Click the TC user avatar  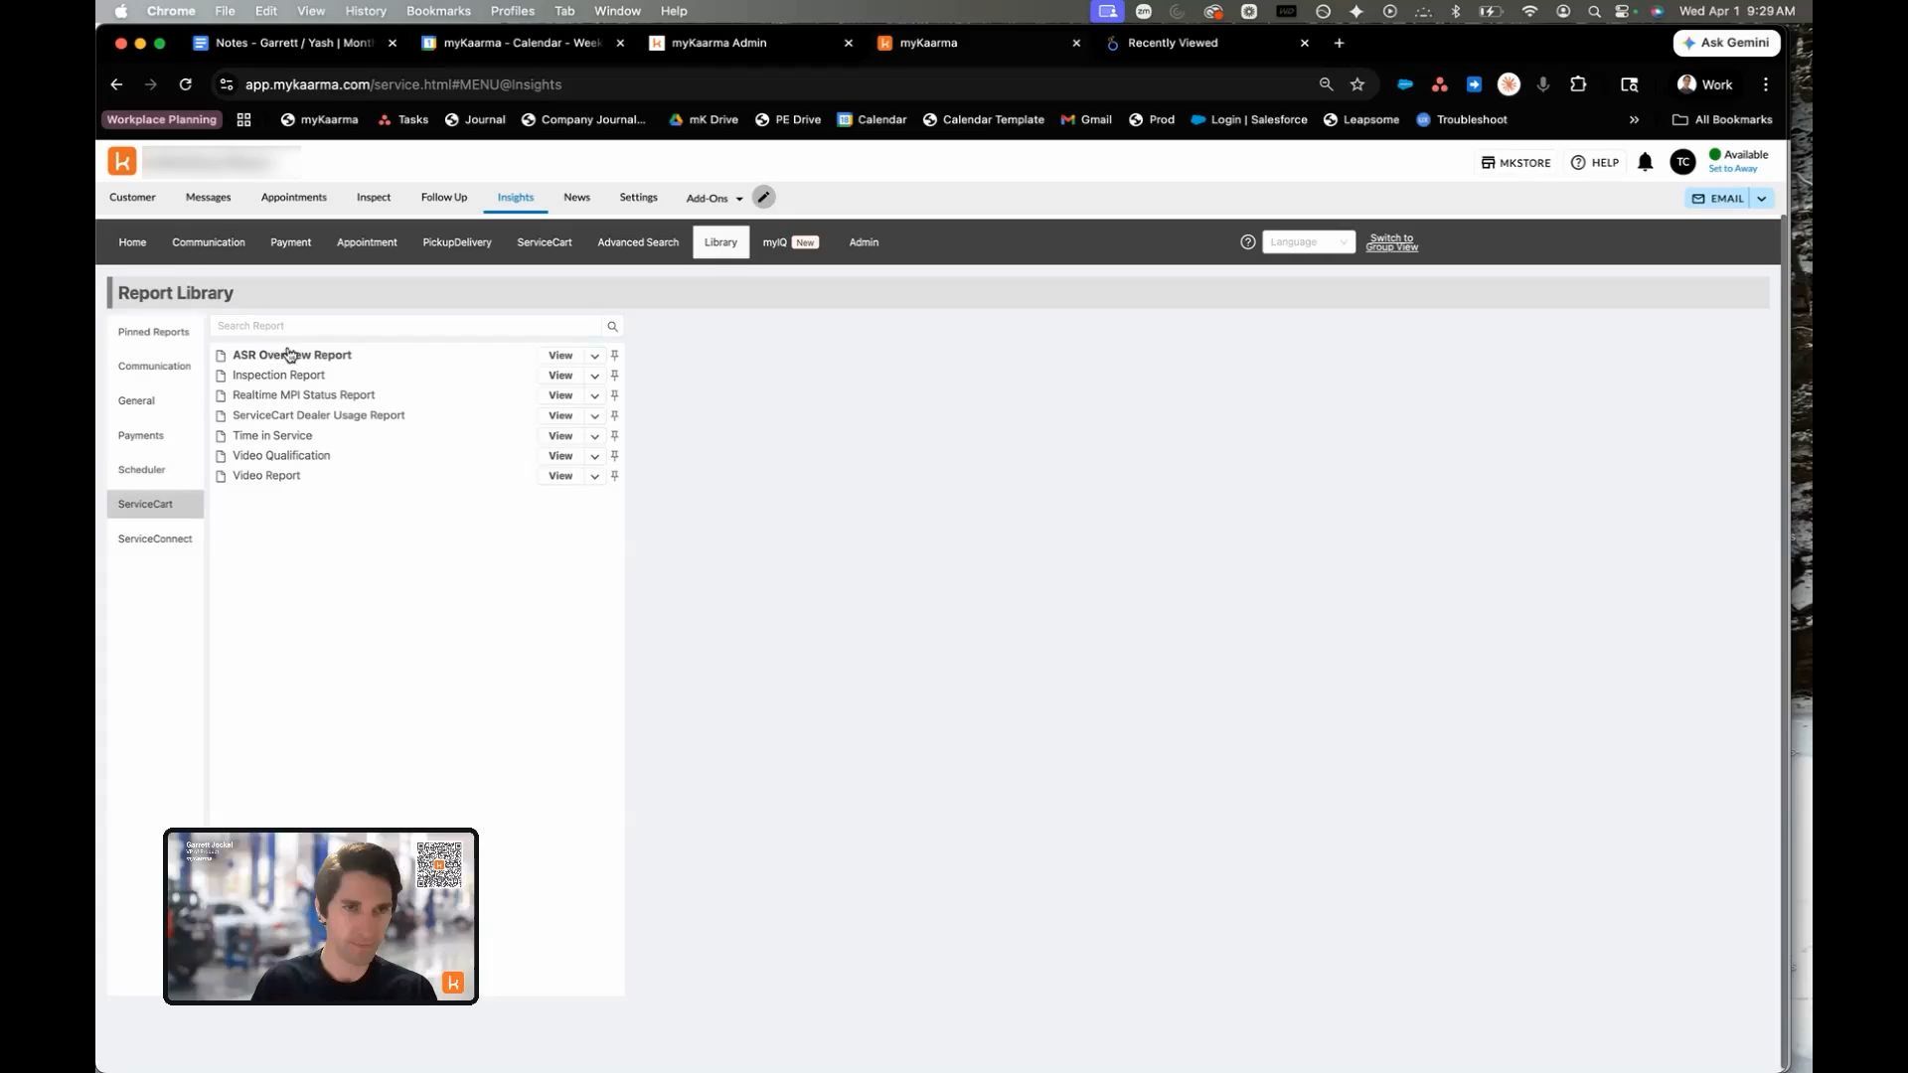click(x=1682, y=162)
